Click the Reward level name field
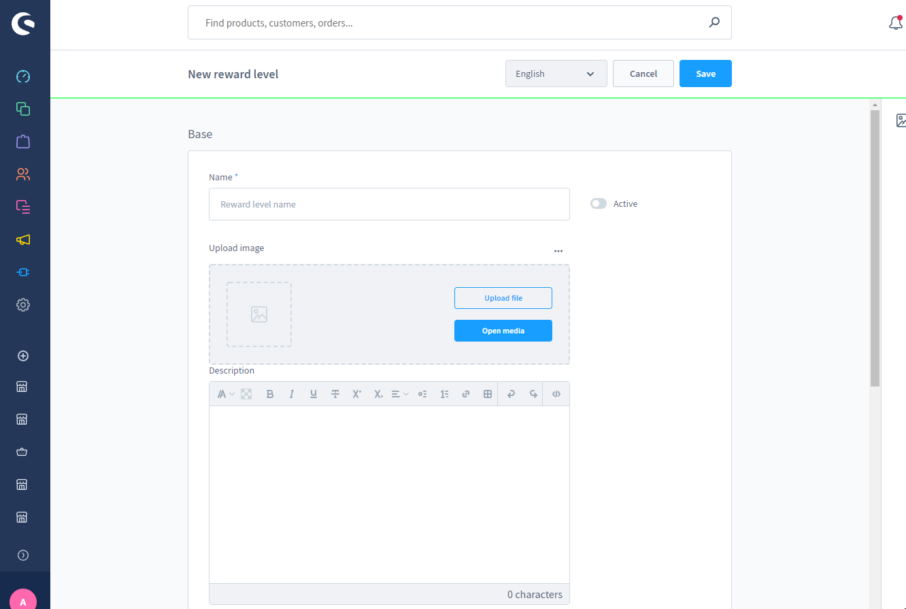The height and width of the screenshot is (609, 906). point(389,204)
